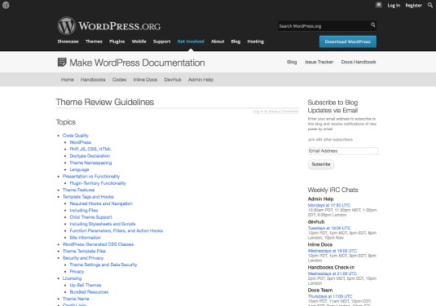Open the Theme Template Files topic
This screenshot has height=306, width=436.
point(84,251)
